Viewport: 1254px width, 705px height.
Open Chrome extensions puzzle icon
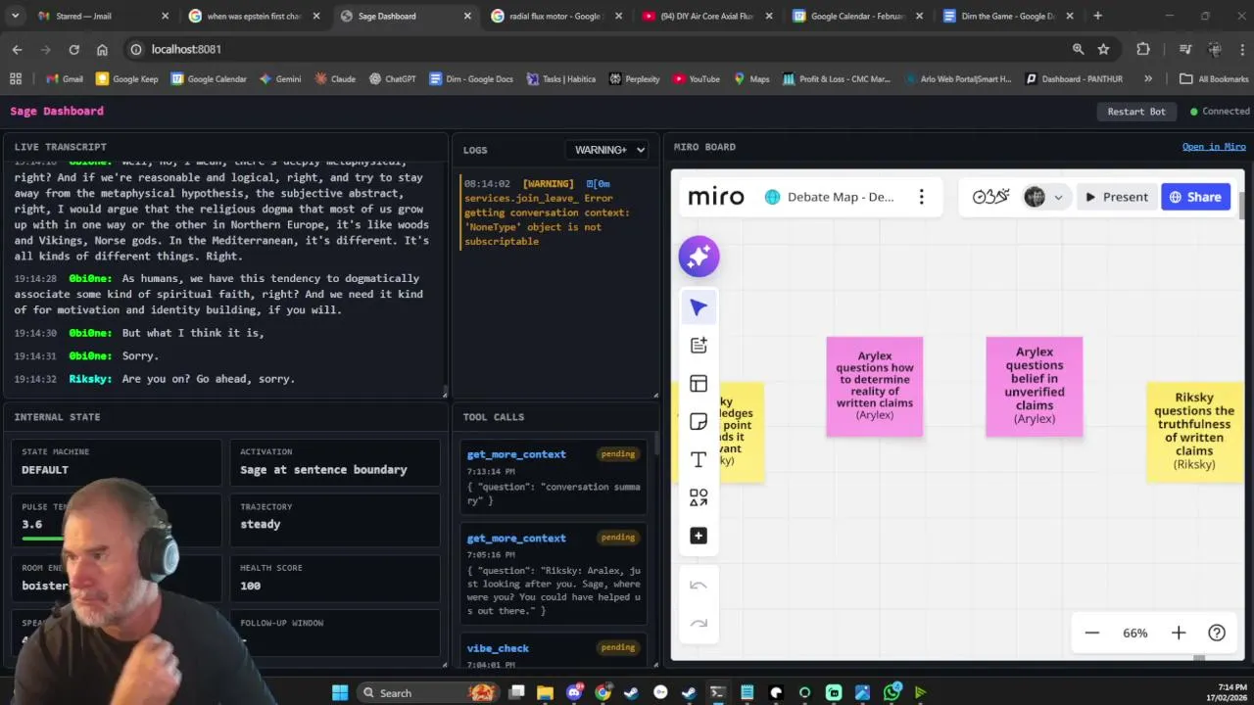pyautogui.click(x=1143, y=49)
